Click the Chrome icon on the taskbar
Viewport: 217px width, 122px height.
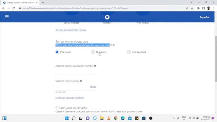116,118
